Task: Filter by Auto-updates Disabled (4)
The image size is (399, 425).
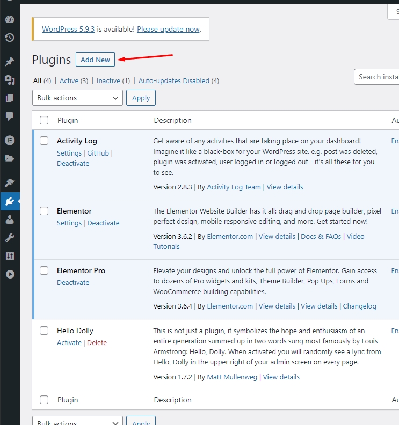Action: [179, 81]
